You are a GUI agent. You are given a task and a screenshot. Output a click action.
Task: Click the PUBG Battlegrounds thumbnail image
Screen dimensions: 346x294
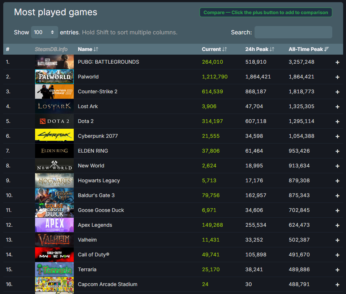click(x=54, y=62)
